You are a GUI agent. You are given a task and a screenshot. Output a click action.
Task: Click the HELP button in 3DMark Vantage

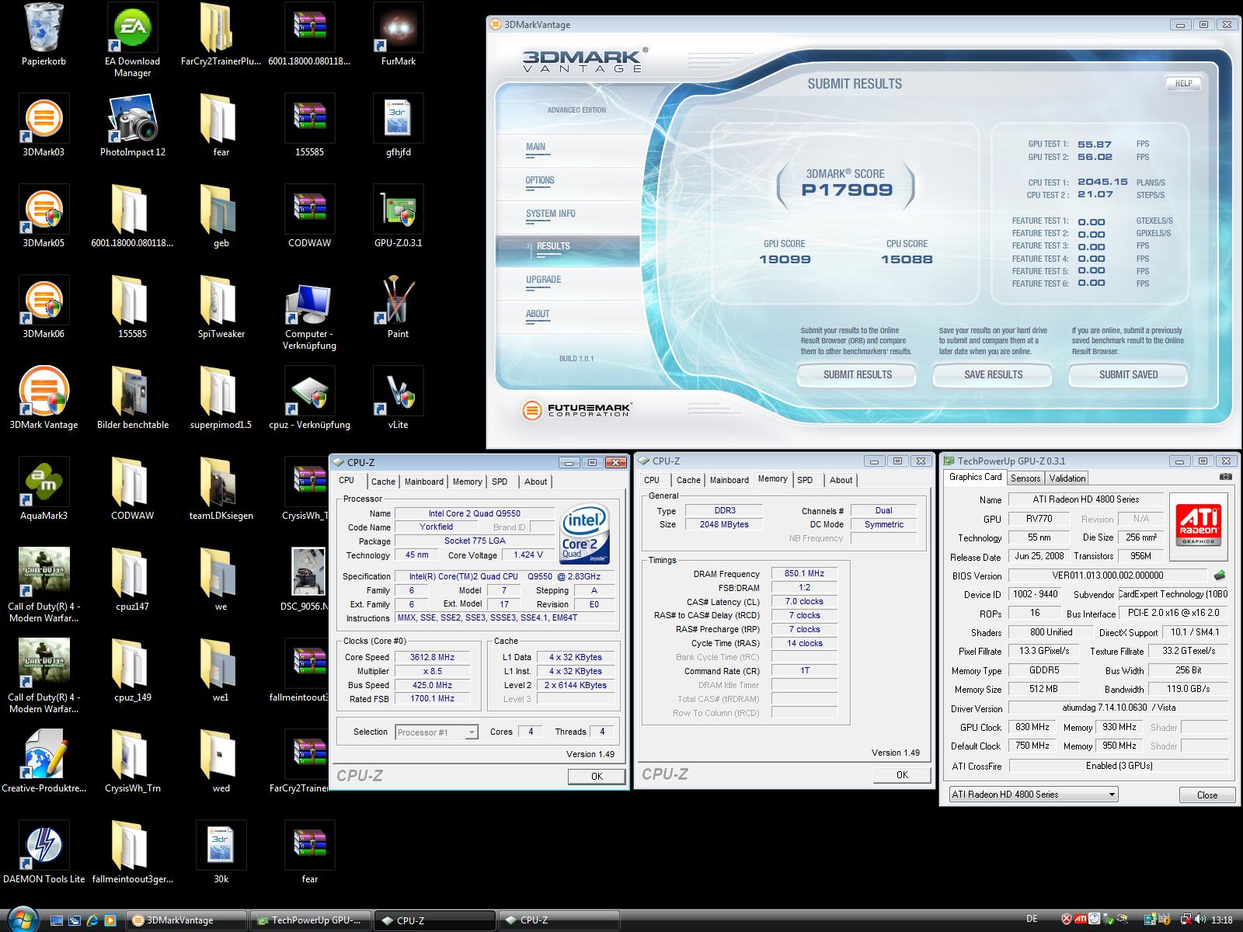[1183, 83]
